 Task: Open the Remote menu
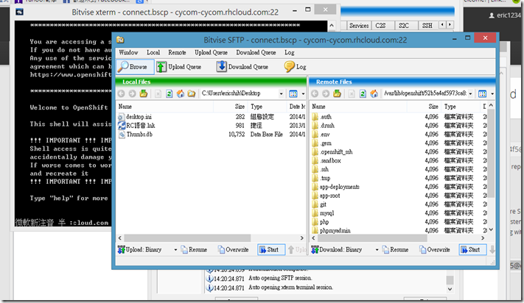tap(177, 52)
